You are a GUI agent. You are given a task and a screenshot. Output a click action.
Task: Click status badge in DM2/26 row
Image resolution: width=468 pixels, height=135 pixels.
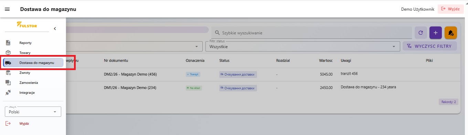[x=238, y=74]
